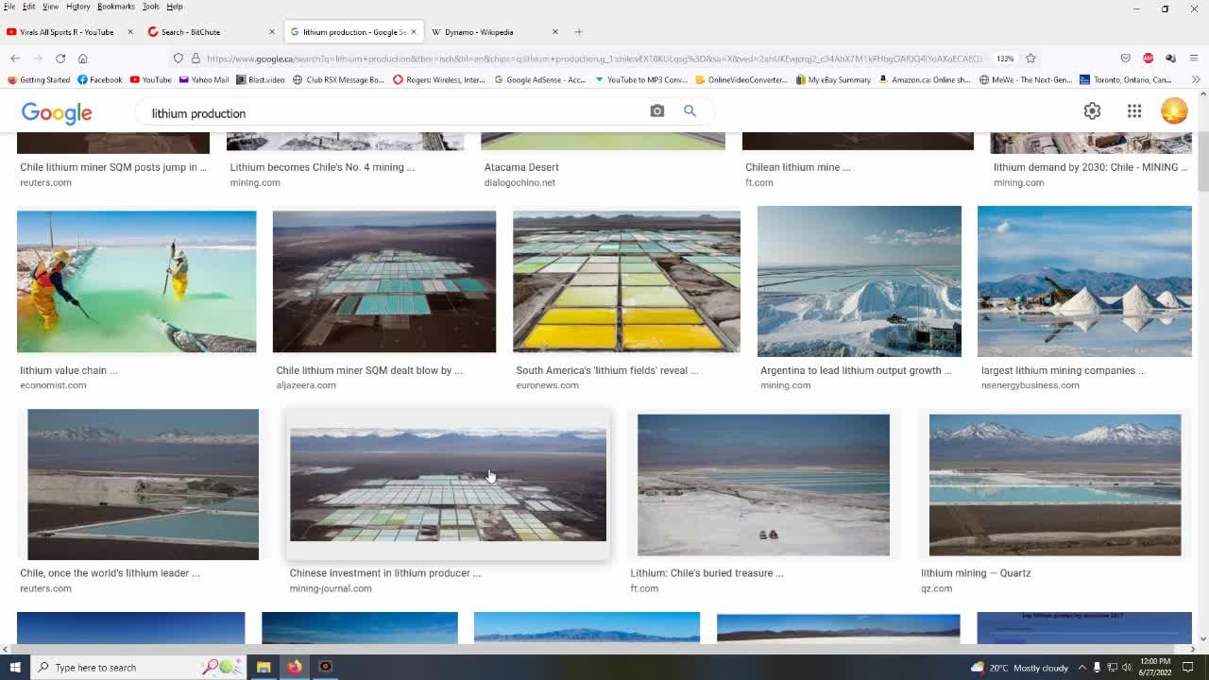Open the Facebook bookmark
This screenshot has height=680, width=1209.
point(100,79)
